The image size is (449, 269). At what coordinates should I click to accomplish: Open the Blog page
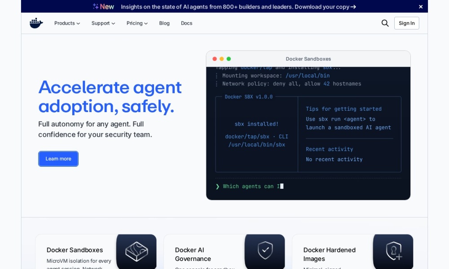coord(164,23)
